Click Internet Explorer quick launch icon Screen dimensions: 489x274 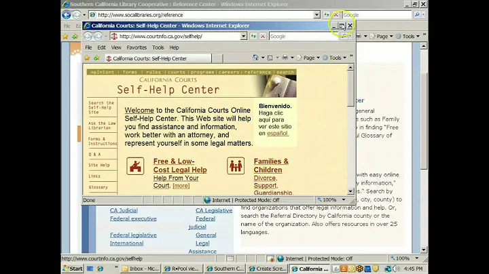pyautogui.click(x=100, y=269)
